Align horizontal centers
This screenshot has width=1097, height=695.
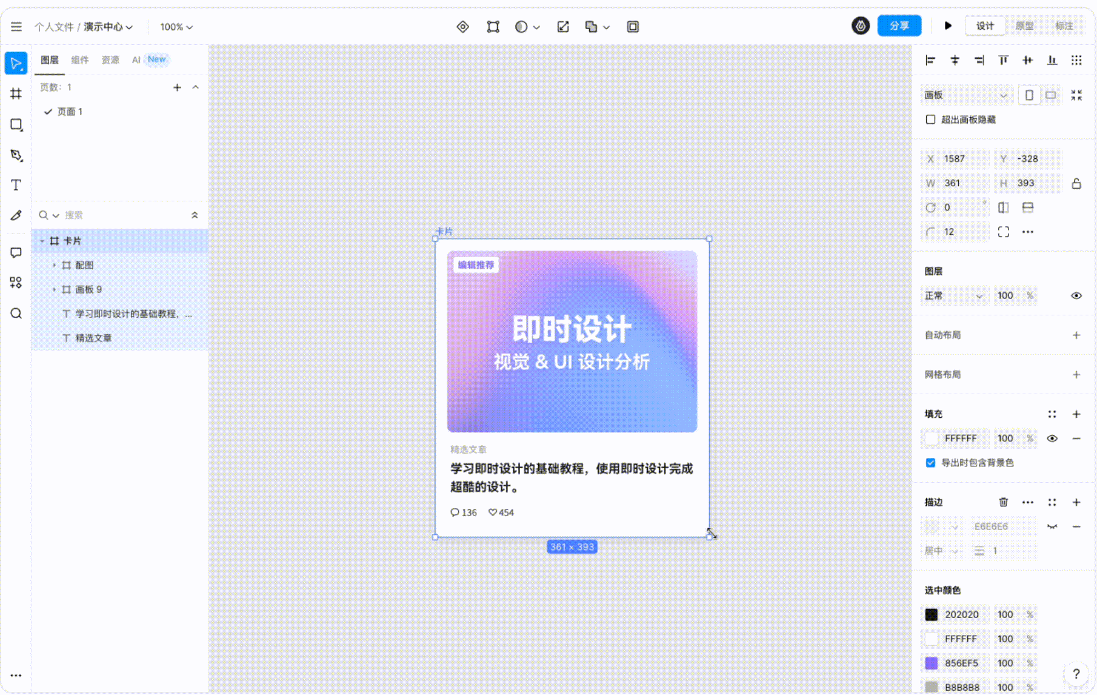pos(955,60)
